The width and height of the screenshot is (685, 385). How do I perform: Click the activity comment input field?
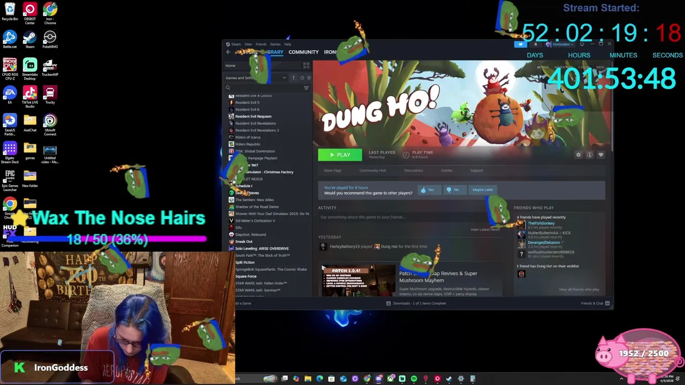click(409, 217)
